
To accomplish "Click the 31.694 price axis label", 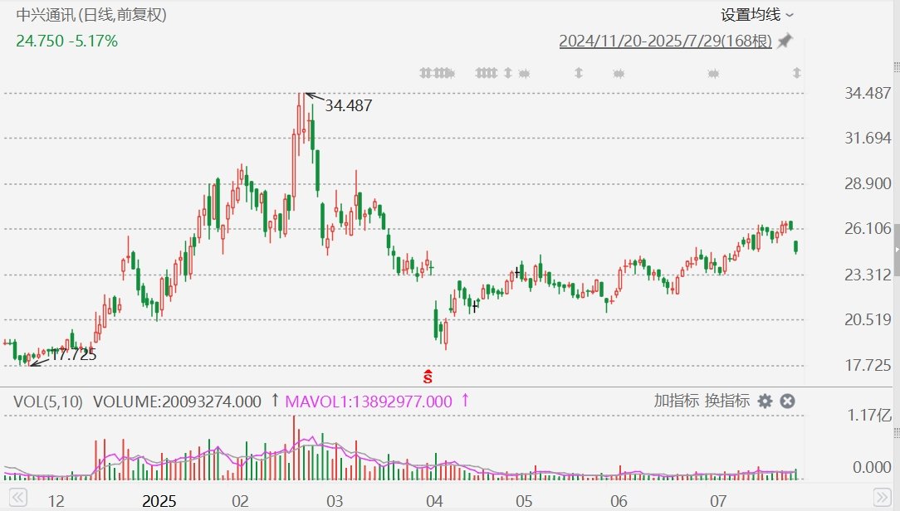I will [868, 139].
